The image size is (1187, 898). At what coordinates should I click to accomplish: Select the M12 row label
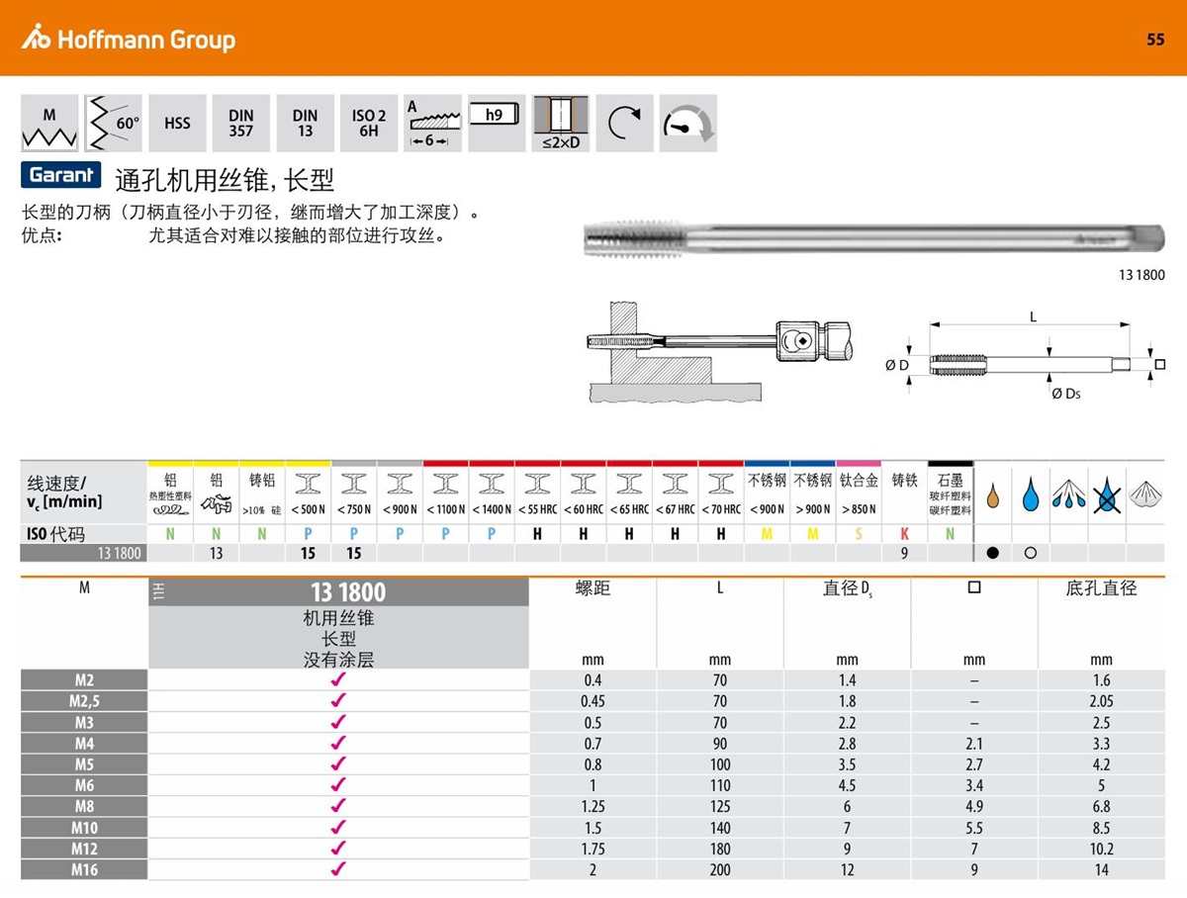point(84,849)
